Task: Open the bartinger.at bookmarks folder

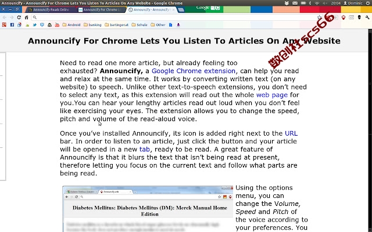Action: [116, 24]
